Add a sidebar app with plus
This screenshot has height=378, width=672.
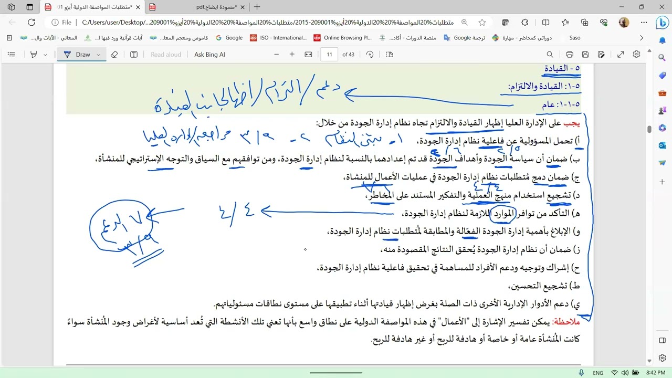662,182
